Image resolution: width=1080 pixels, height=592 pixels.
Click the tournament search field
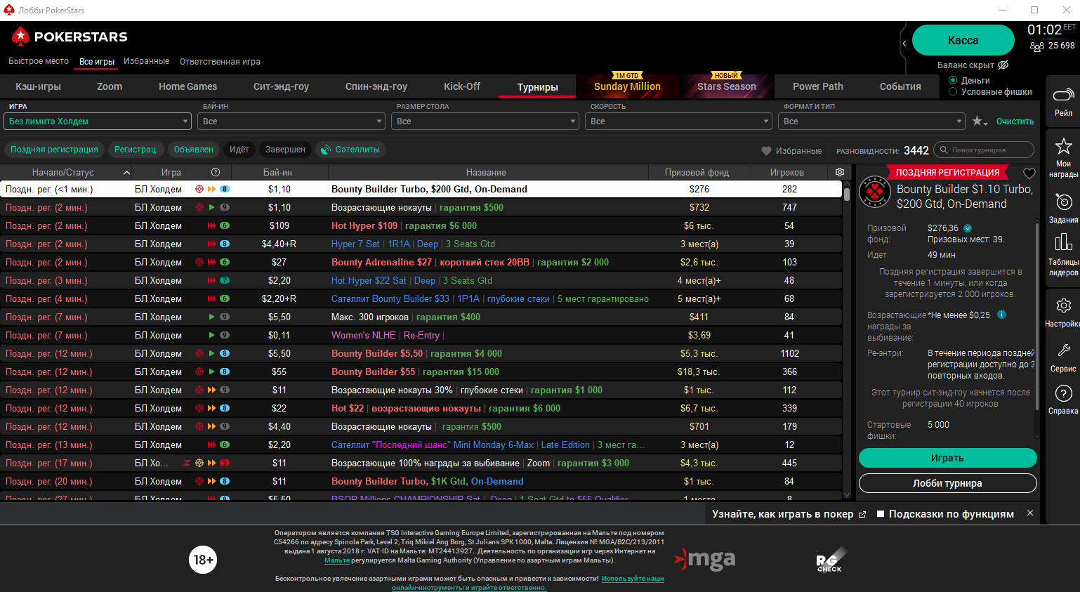[984, 150]
